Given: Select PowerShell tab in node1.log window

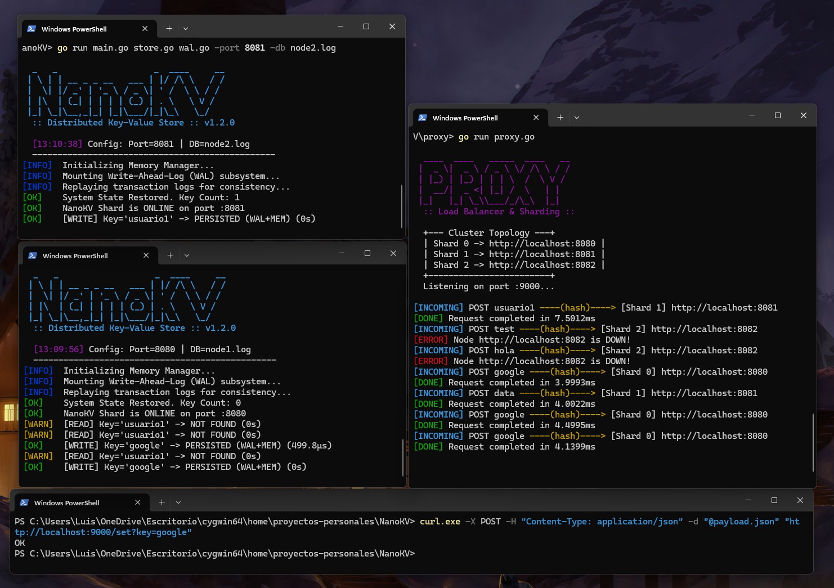Looking at the screenshot, I should tap(89, 255).
